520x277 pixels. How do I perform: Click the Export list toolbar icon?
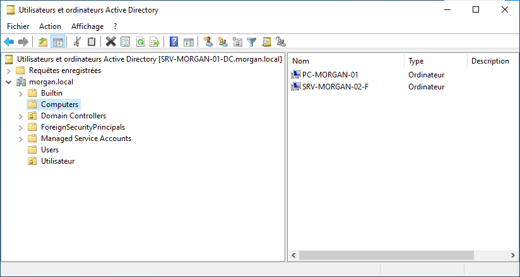(x=155, y=42)
